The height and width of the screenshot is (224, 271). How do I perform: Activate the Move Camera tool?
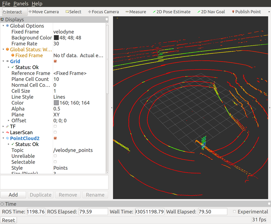[44, 12]
